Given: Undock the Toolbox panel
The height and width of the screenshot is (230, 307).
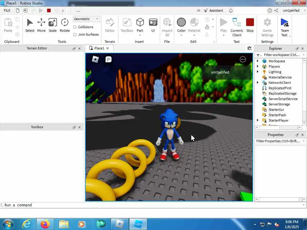Looking at the screenshot, I should pos(74,127).
